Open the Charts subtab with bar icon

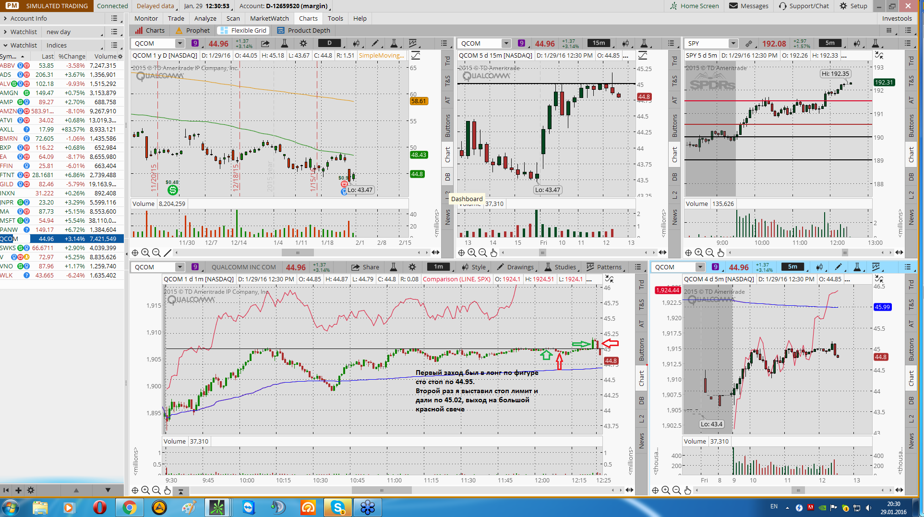[150, 30]
